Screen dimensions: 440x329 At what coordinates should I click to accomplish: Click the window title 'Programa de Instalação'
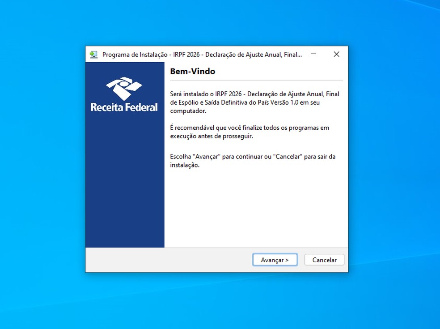point(135,55)
